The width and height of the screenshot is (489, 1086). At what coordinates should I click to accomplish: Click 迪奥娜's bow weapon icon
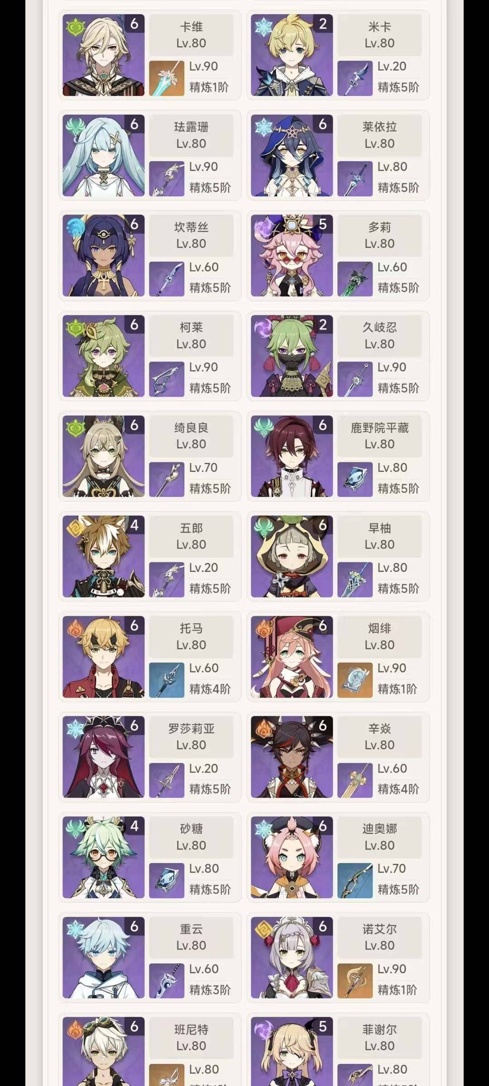pos(355,881)
